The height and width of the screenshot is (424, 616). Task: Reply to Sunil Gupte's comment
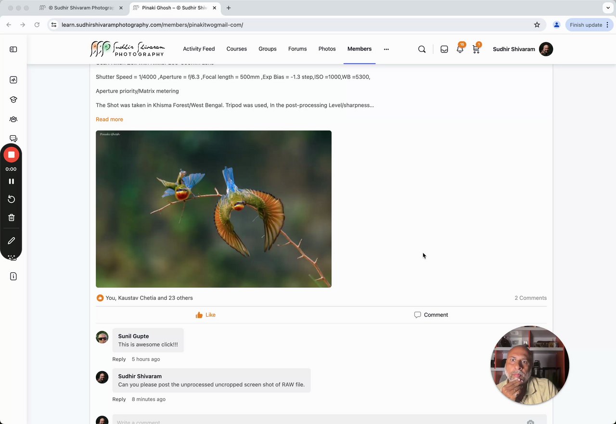point(119,359)
